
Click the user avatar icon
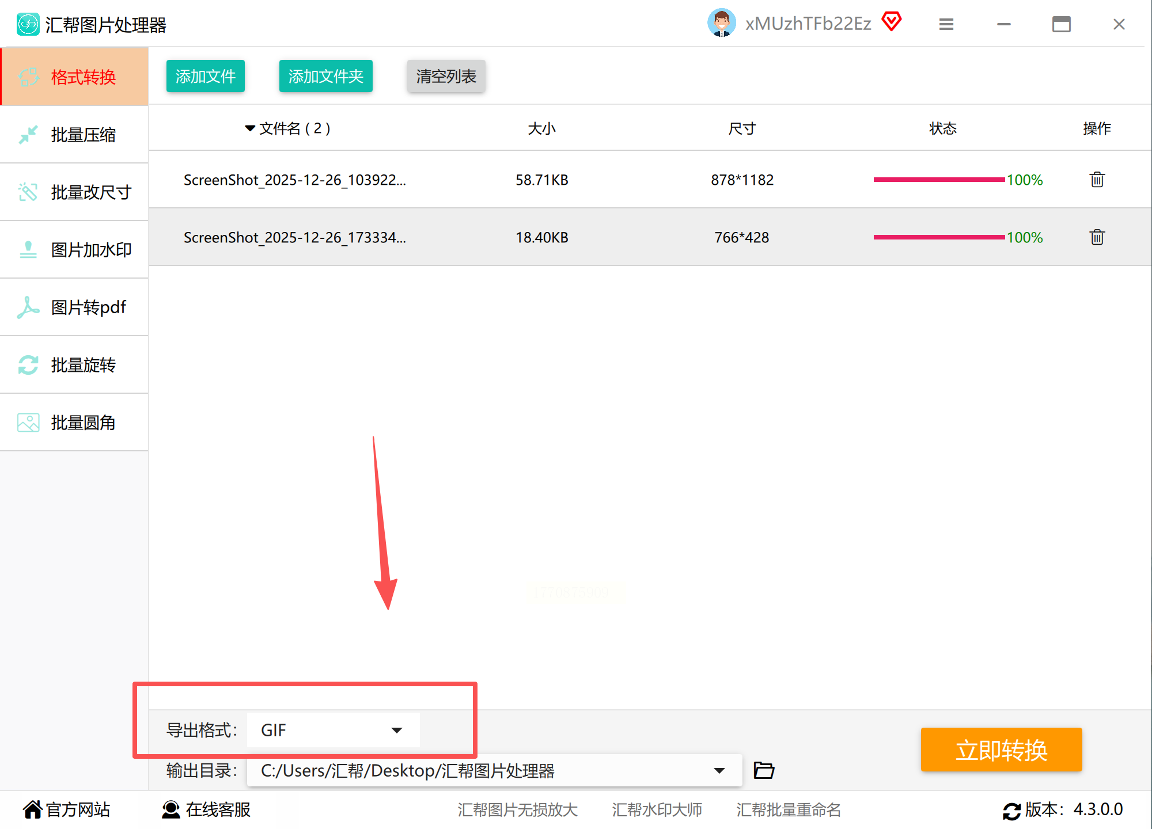coord(721,23)
